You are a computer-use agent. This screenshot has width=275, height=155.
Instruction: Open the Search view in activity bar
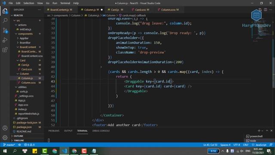5,21
